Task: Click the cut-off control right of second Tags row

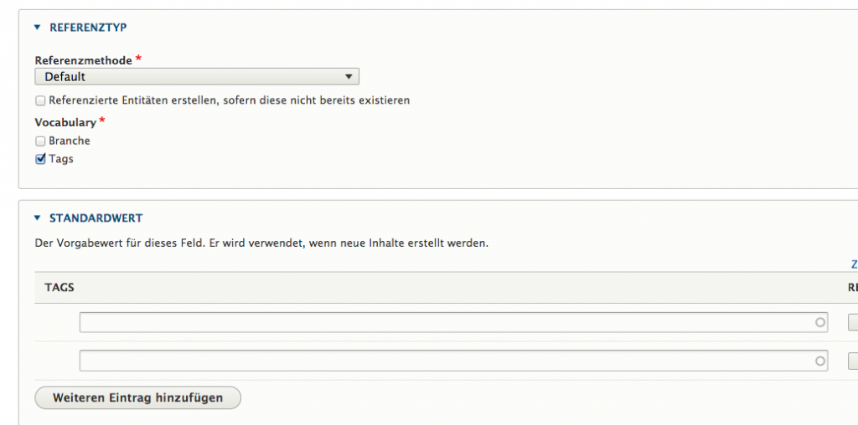Action: click(853, 361)
